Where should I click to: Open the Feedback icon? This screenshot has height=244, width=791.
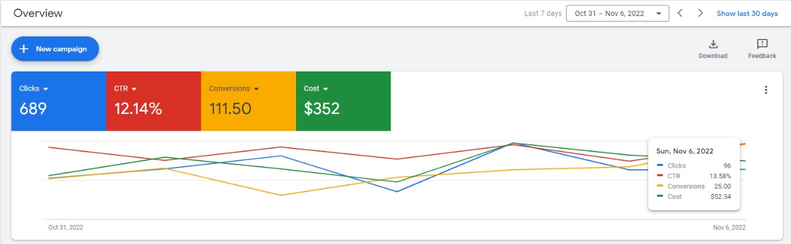tap(762, 44)
